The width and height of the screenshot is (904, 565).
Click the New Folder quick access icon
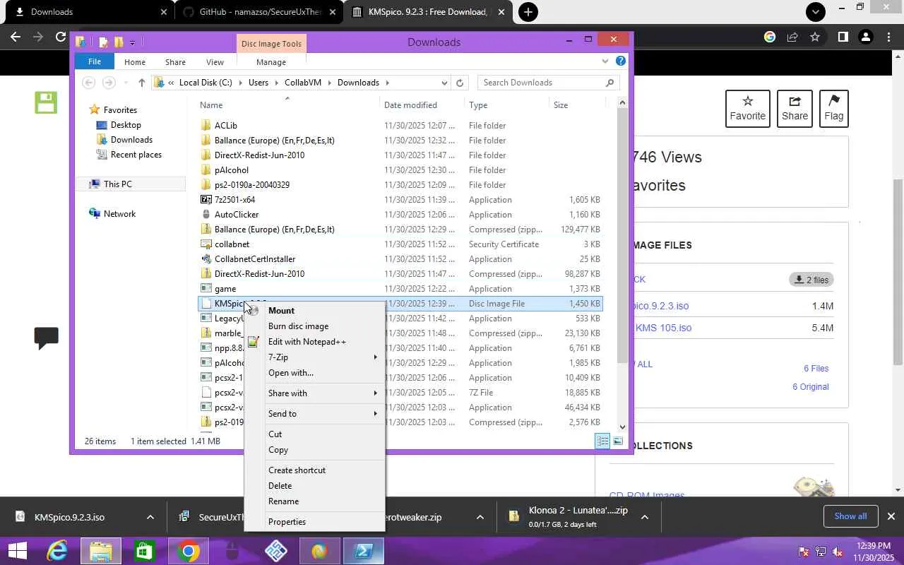119,42
